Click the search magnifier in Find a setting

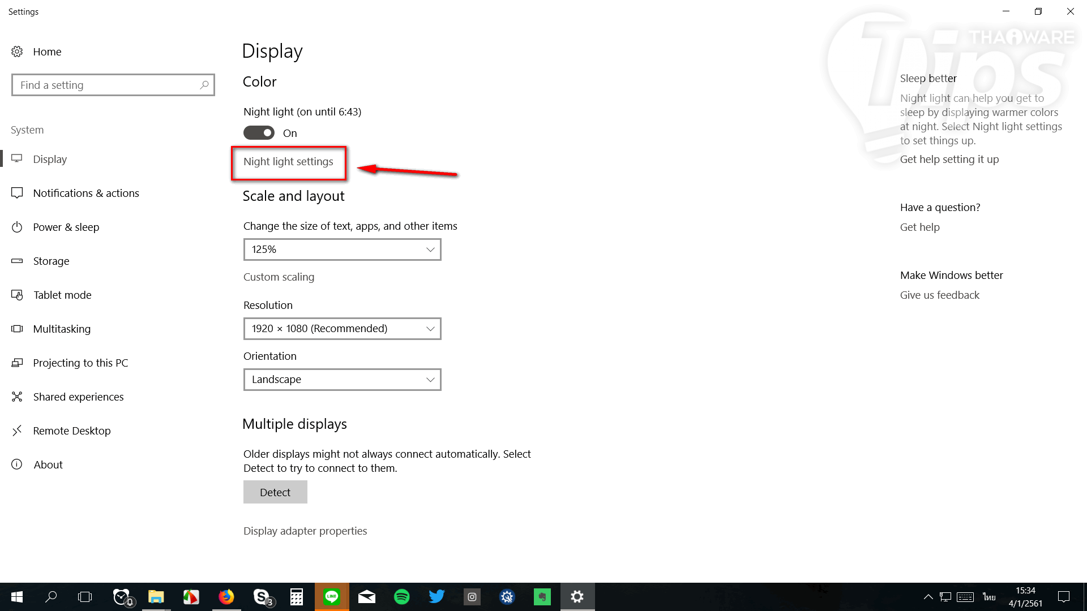point(204,85)
